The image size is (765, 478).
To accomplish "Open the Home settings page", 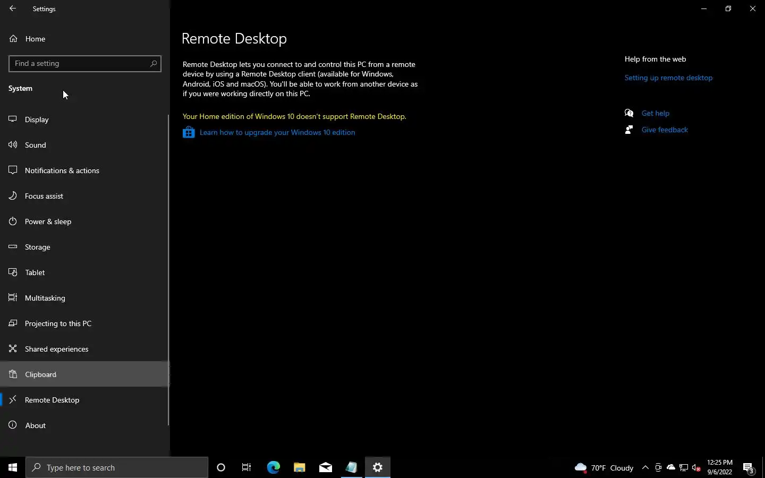I will point(85,39).
